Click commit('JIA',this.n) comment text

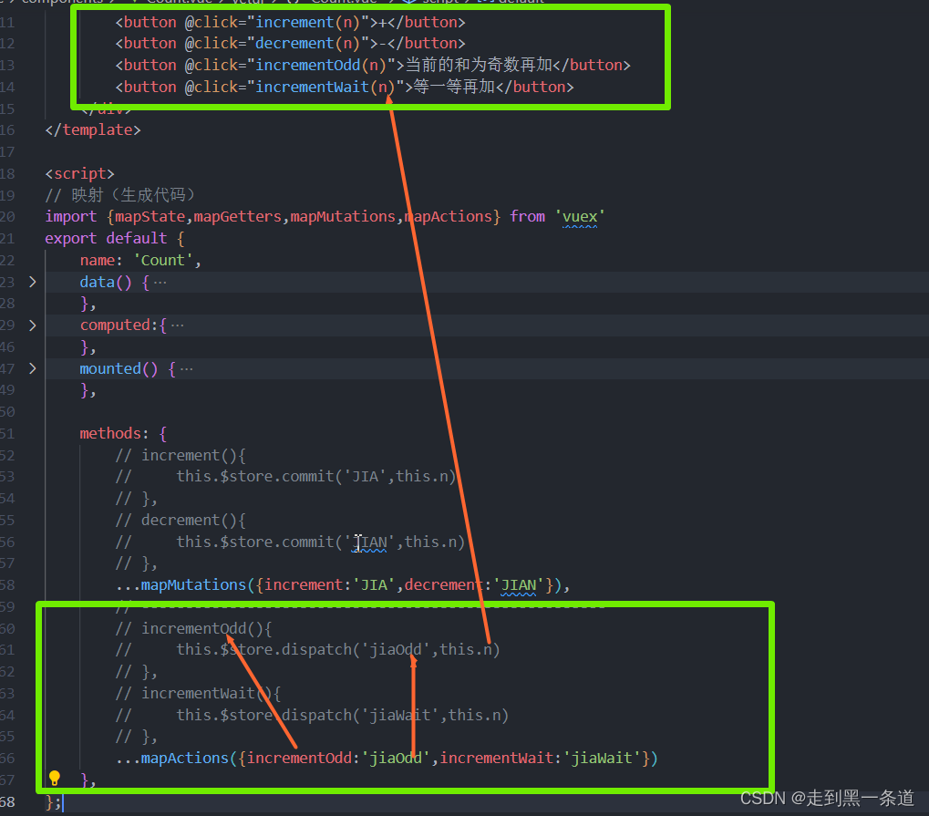368,477
